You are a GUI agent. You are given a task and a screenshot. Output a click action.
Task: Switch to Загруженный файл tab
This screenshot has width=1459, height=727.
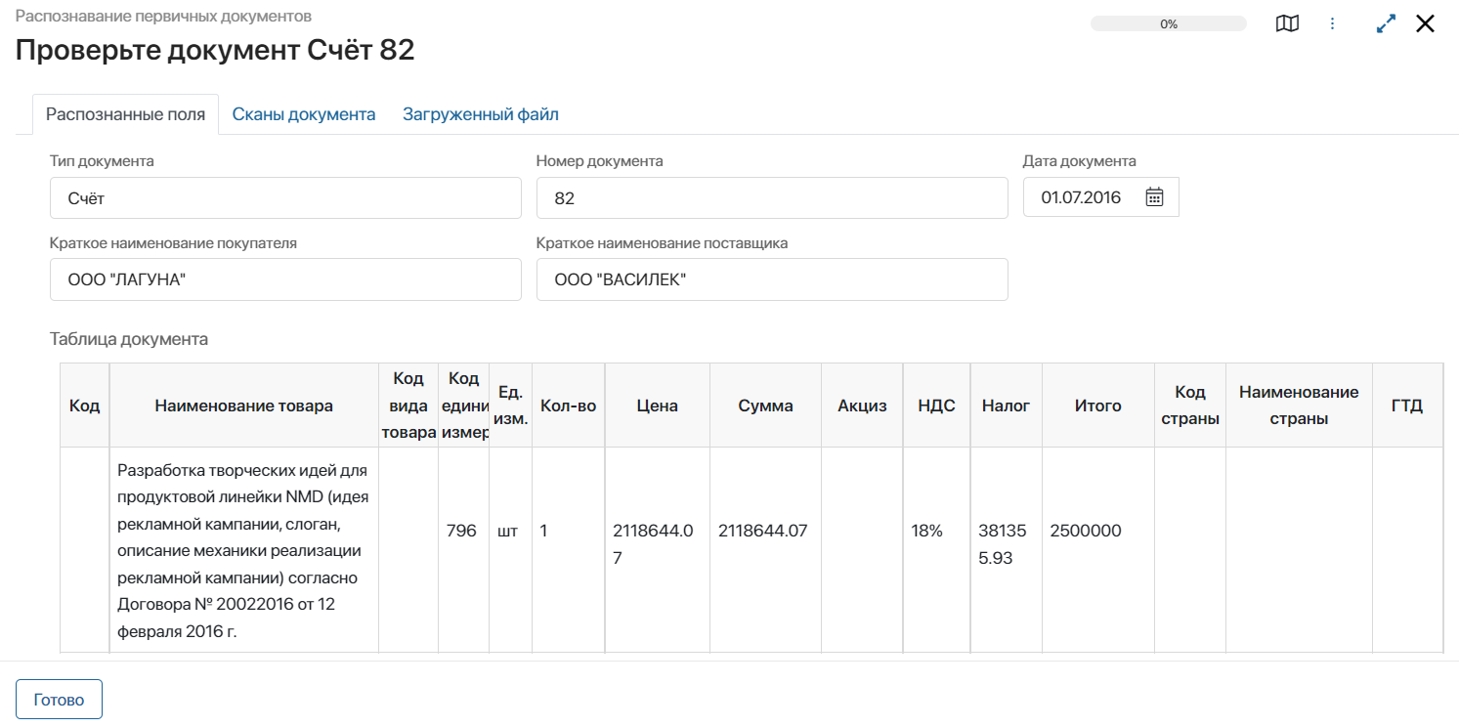pos(481,114)
